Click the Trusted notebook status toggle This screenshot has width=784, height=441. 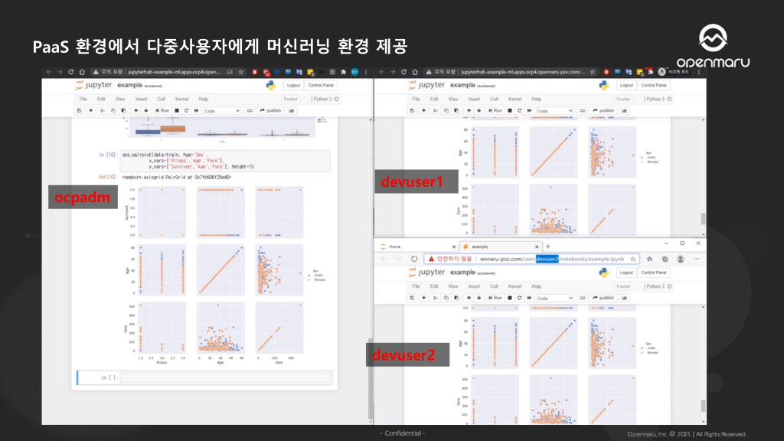(292, 100)
